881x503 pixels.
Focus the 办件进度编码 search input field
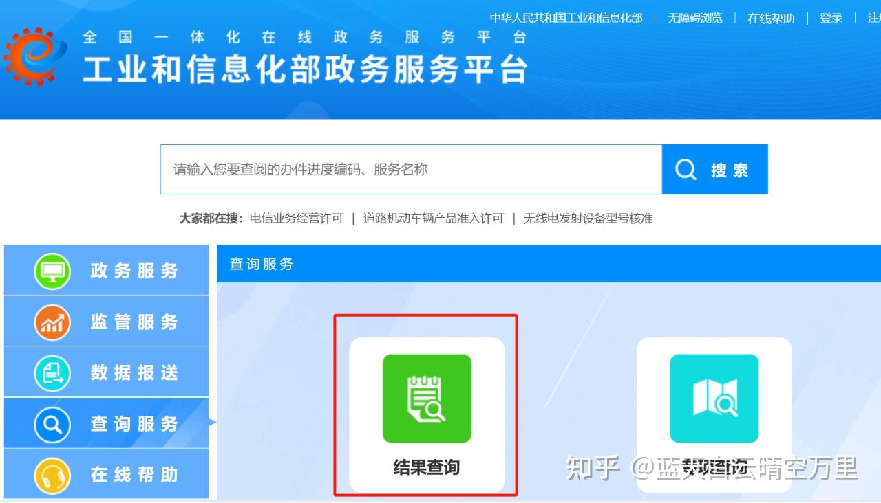[x=411, y=169]
